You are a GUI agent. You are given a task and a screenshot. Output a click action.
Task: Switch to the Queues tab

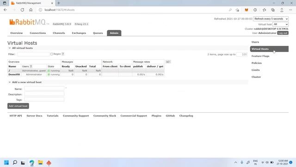point(98,33)
